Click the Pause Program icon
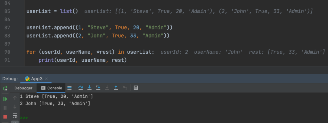This screenshot has height=123, width=328. [5, 108]
